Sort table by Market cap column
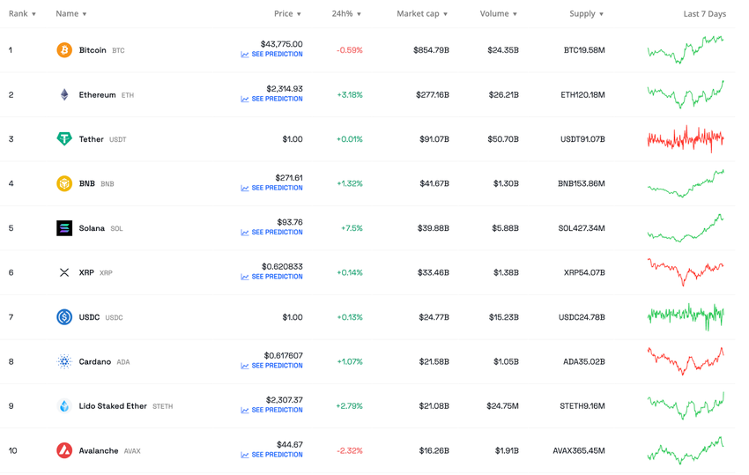This screenshot has height=475, width=749. point(422,13)
